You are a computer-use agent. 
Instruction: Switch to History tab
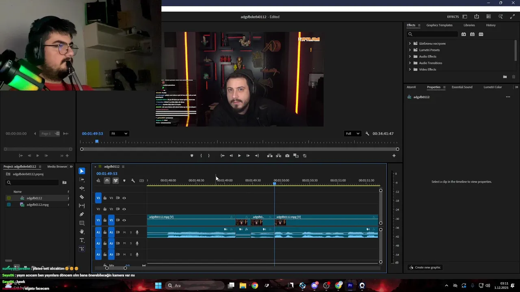pyautogui.click(x=491, y=25)
